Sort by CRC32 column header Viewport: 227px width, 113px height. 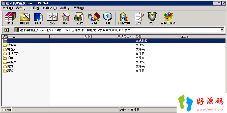[202, 37]
